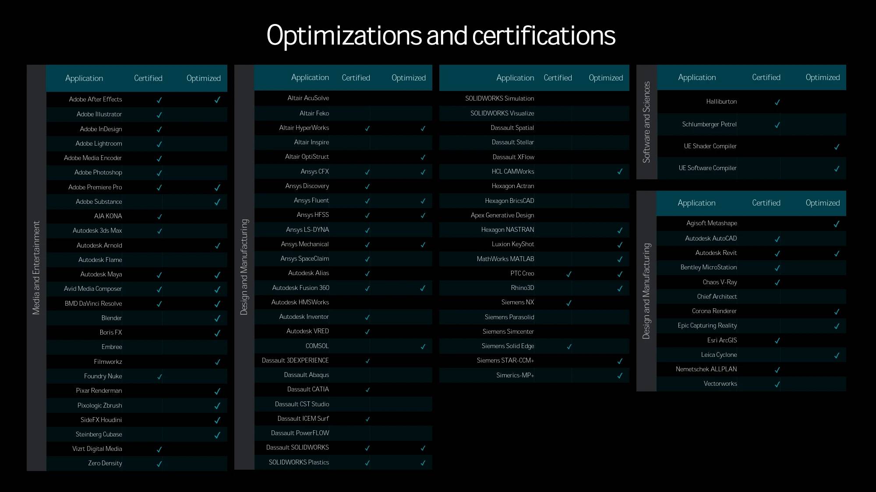Click the Autodesk Revit Optimized checkmark
Screen dimensions: 876x492
point(837,254)
